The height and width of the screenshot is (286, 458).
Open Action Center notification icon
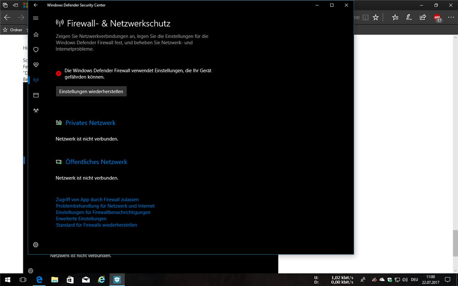click(447, 280)
